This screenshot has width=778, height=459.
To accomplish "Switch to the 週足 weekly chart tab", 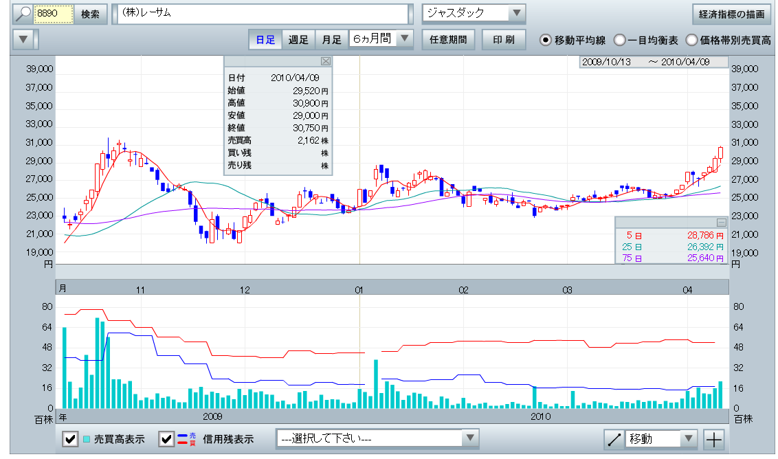I will click(298, 40).
